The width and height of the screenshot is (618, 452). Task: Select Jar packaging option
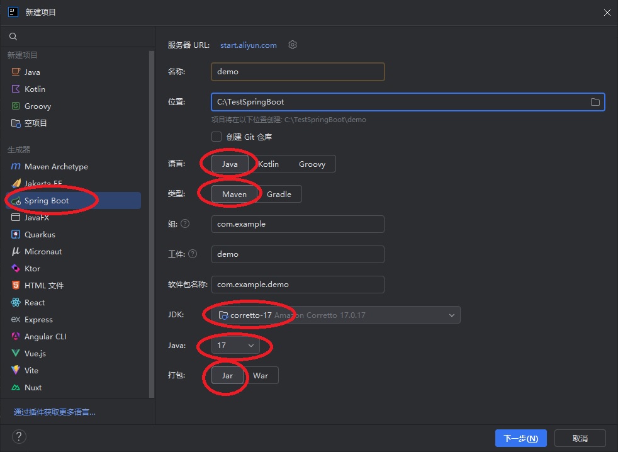pyautogui.click(x=227, y=375)
